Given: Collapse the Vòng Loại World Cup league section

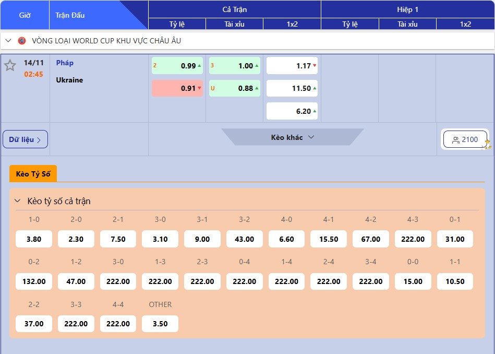Looking at the screenshot, I should click(x=8, y=41).
